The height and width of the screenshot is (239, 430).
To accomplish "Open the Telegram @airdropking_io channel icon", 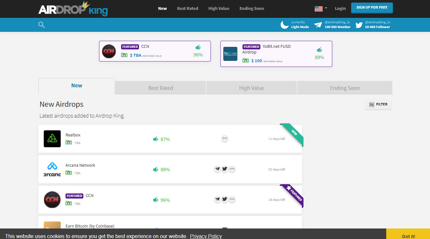I will (318, 25).
